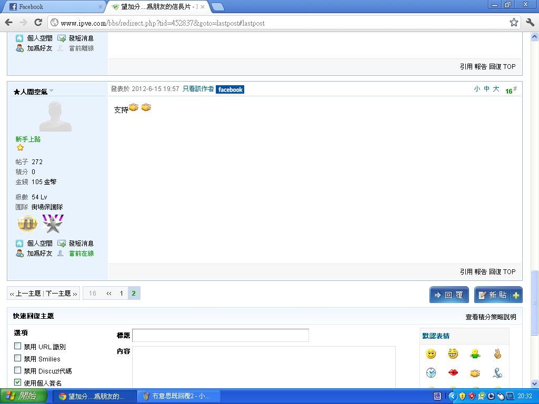Image resolution: width=539 pixels, height=404 pixels.
Task: Go to next topic (下一主題)
Action: [x=58, y=294]
